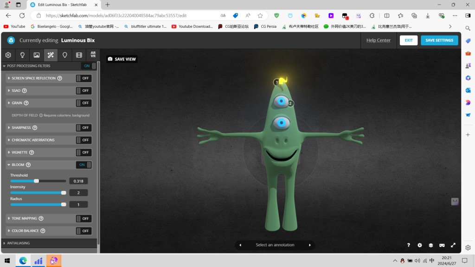Screen dimensions: 475x267
Task: Open the model inspector layers icon
Action: (431, 245)
